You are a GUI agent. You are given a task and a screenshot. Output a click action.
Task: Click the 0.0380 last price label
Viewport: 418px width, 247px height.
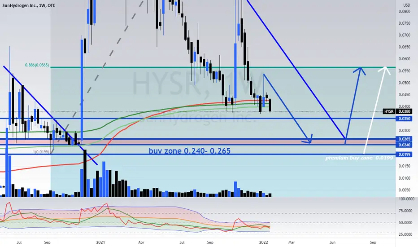(404, 111)
